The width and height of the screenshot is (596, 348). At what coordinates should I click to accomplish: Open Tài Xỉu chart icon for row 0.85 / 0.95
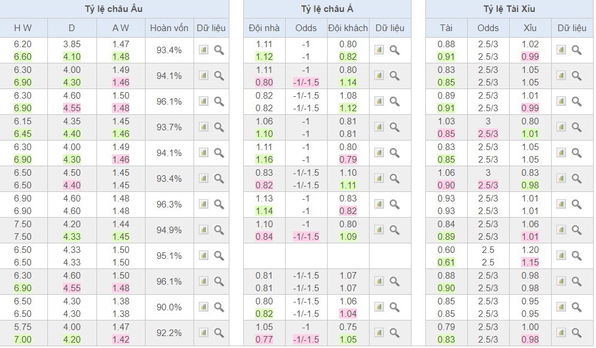(561, 307)
